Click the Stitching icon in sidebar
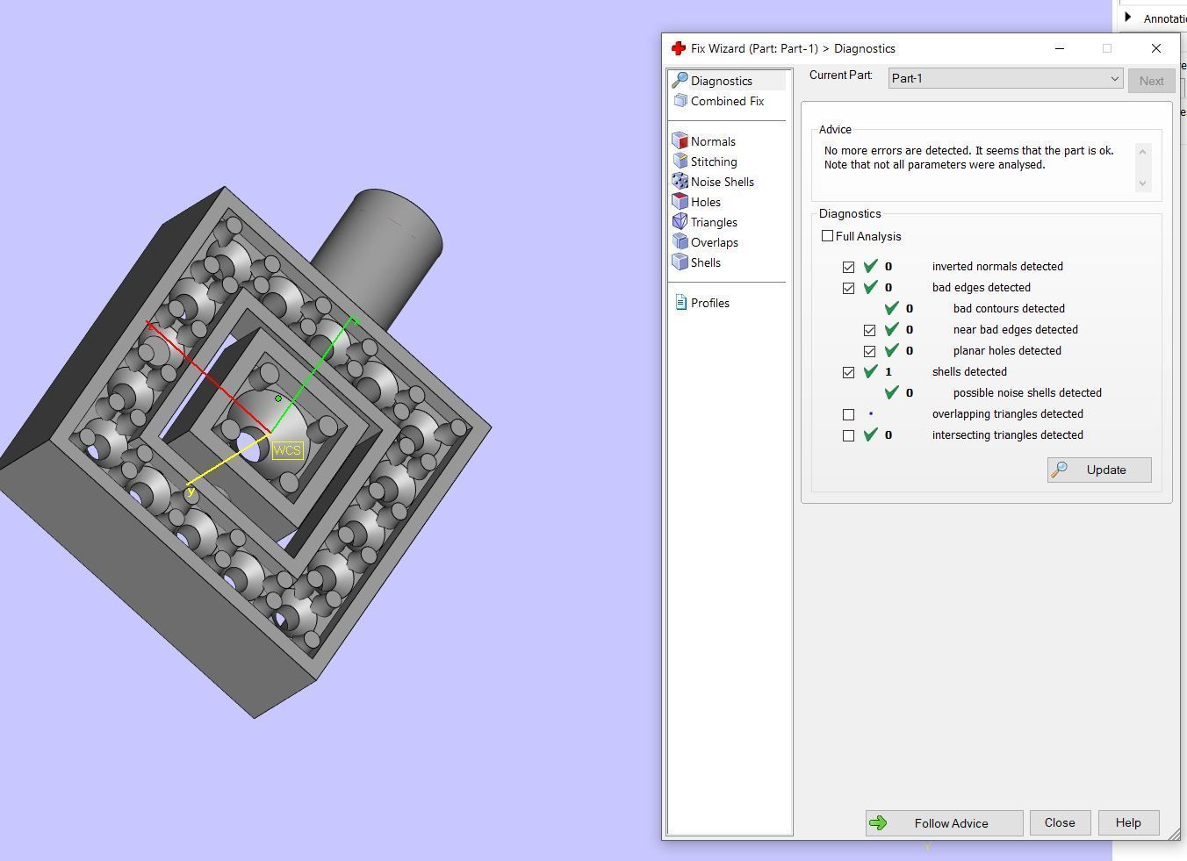The width and height of the screenshot is (1187, 861). pos(680,161)
